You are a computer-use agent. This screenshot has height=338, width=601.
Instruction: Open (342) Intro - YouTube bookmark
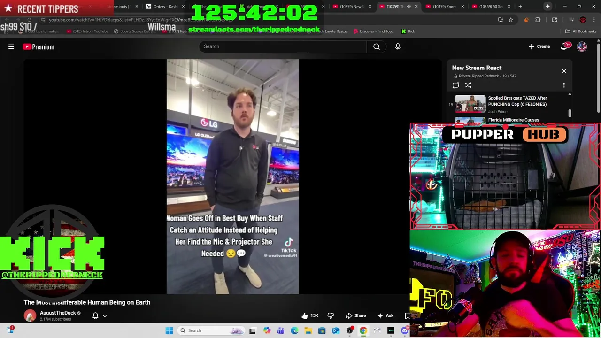pyautogui.click(x=87, y=31)
